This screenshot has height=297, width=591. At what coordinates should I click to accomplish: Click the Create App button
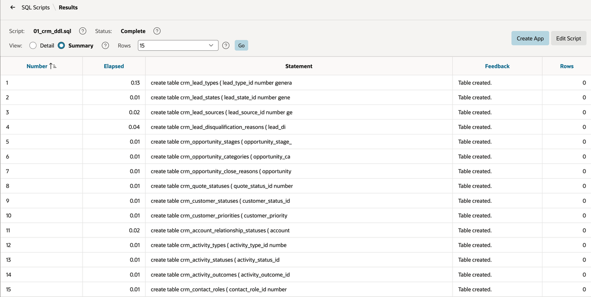point(530,38)
